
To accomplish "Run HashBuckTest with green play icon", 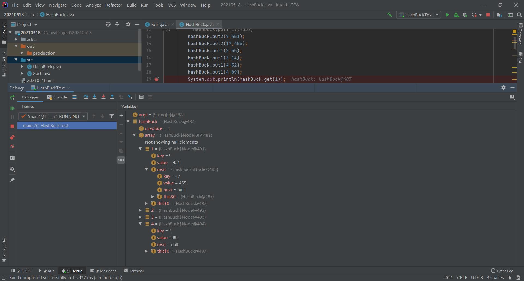I will (447, 15).
